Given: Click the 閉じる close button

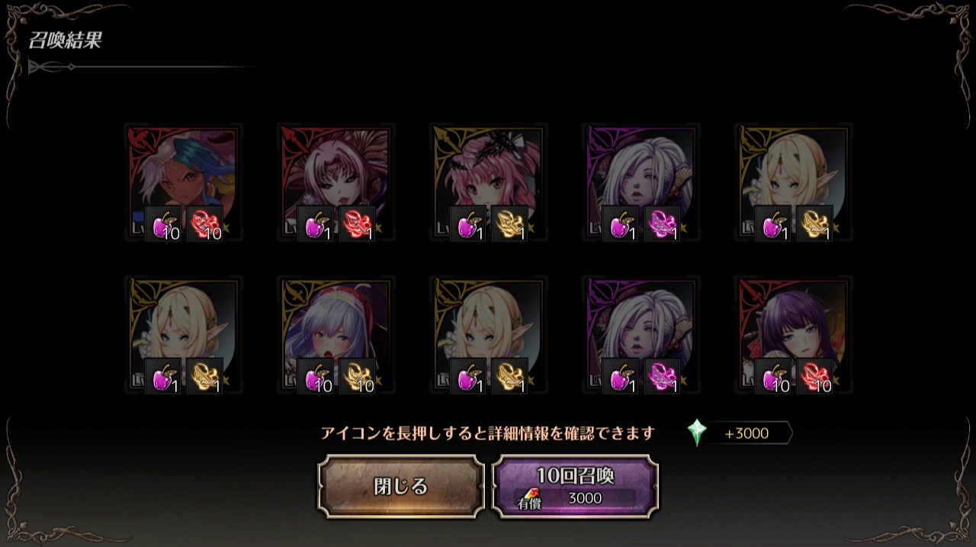Looking at the screenshot, I should click(401, 487).
